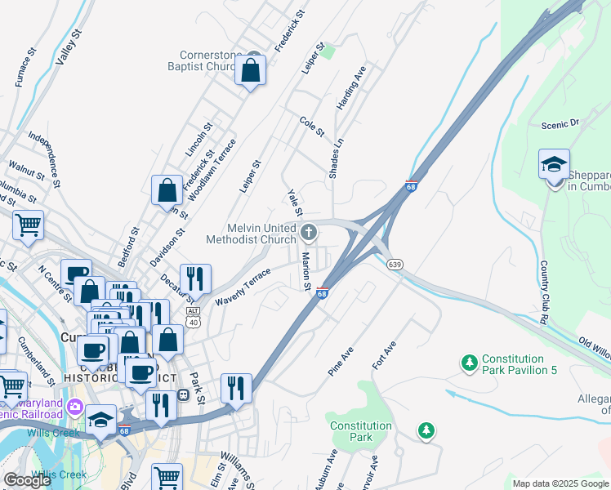The image size is (611, 490).
Task: Click the Valley St street label
Action: 69,47
